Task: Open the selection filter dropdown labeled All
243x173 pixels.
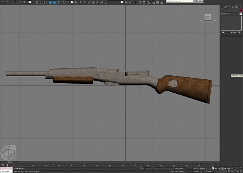Action: tap(27, 2)
